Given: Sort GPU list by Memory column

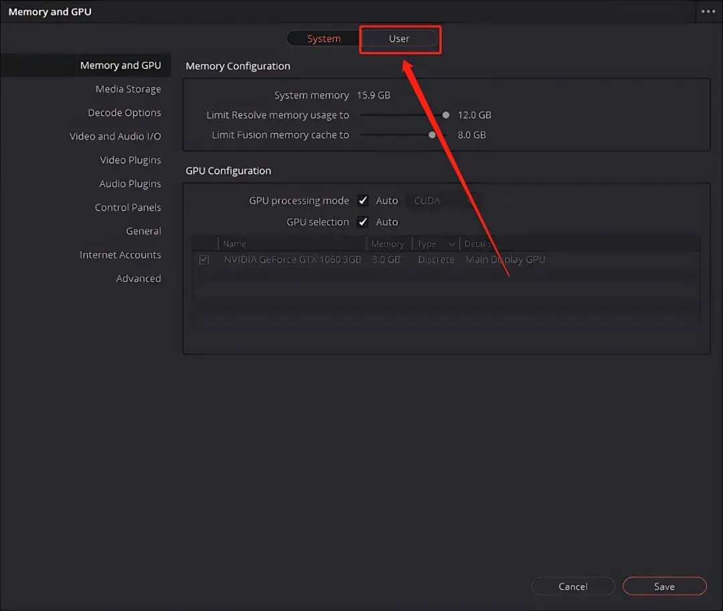Looking at the screenshot, I should coord(388,244).
